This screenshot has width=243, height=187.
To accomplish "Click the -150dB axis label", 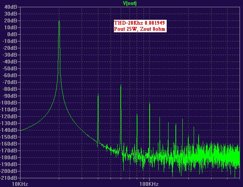I will pyautogui.click(x=9, y=137).
